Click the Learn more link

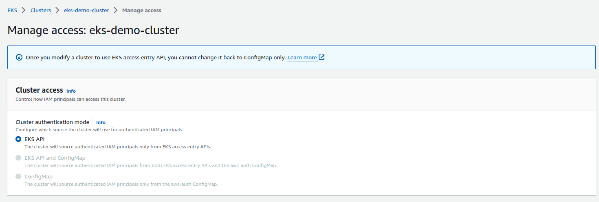(x=302, y=58)
